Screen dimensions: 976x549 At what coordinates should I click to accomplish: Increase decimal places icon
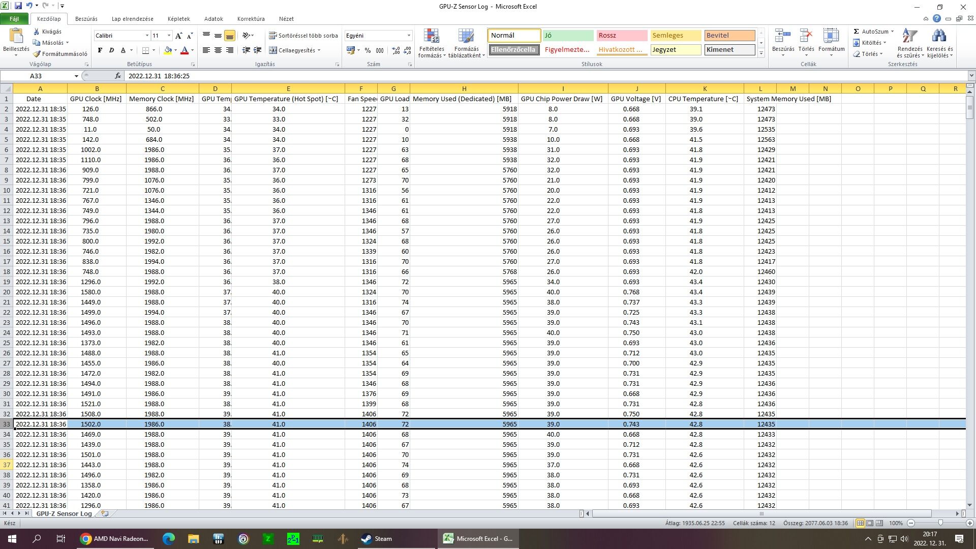click(x=396, y=50)
